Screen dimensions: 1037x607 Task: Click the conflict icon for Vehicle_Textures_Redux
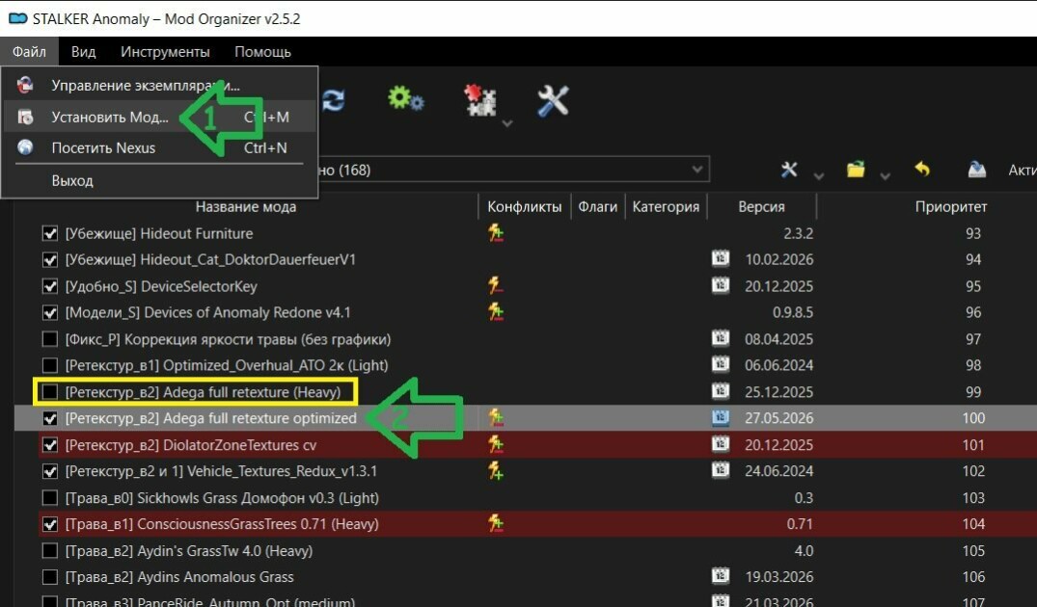(496, 470)
